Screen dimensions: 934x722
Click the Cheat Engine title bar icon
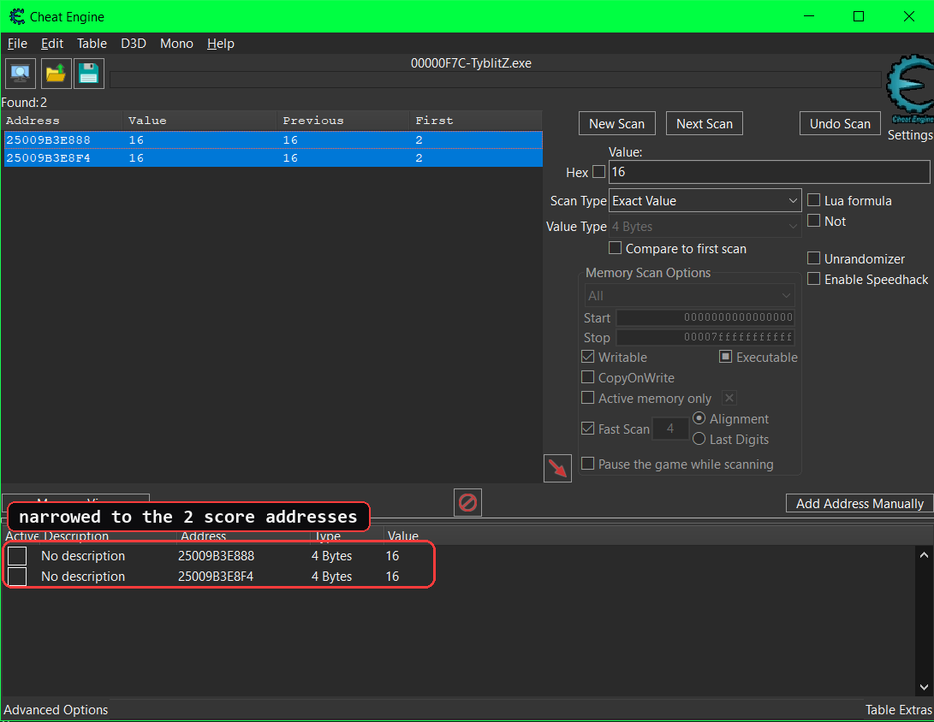pyautogui.click(x=17, y=16)
